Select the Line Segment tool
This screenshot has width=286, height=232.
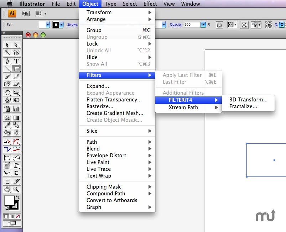(x=7, y=69)
